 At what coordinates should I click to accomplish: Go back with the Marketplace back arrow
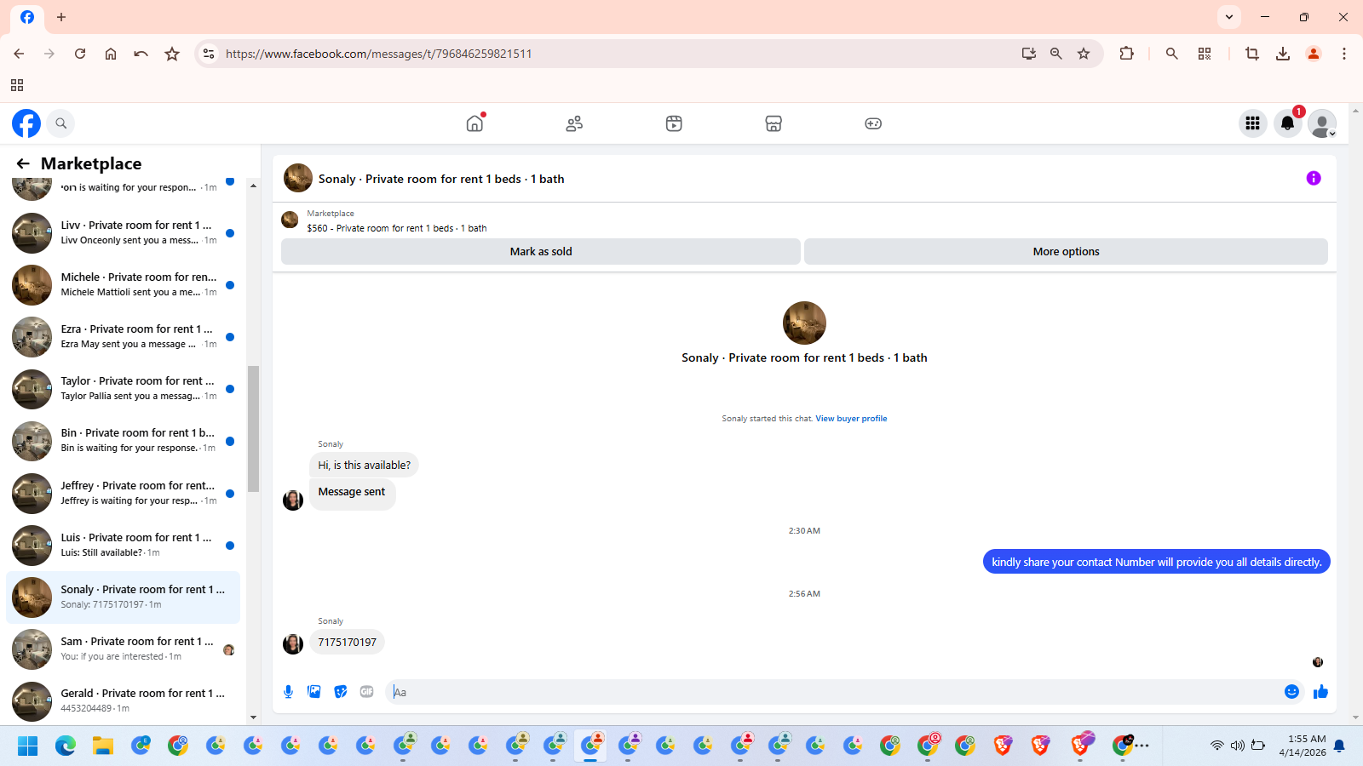(23, 163)
